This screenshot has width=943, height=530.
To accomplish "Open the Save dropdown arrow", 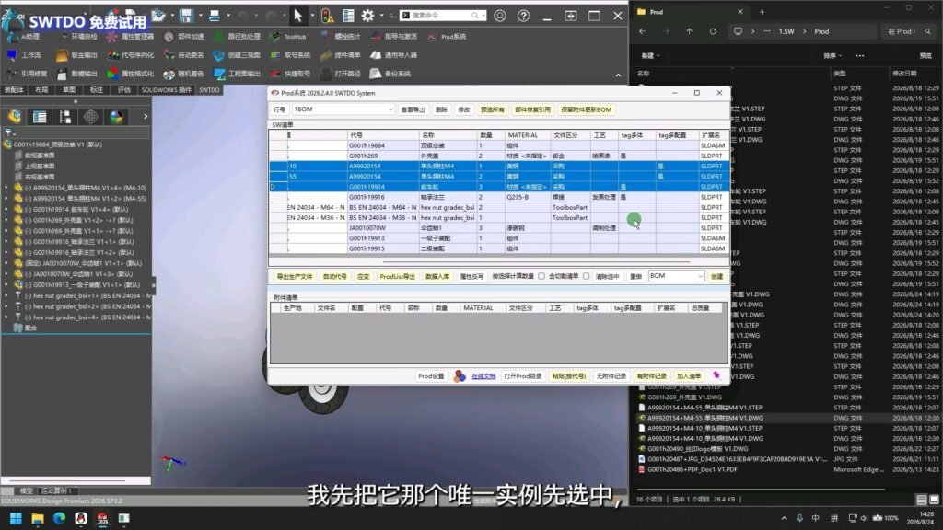I will pyautogui.click(x=200, y=16).
